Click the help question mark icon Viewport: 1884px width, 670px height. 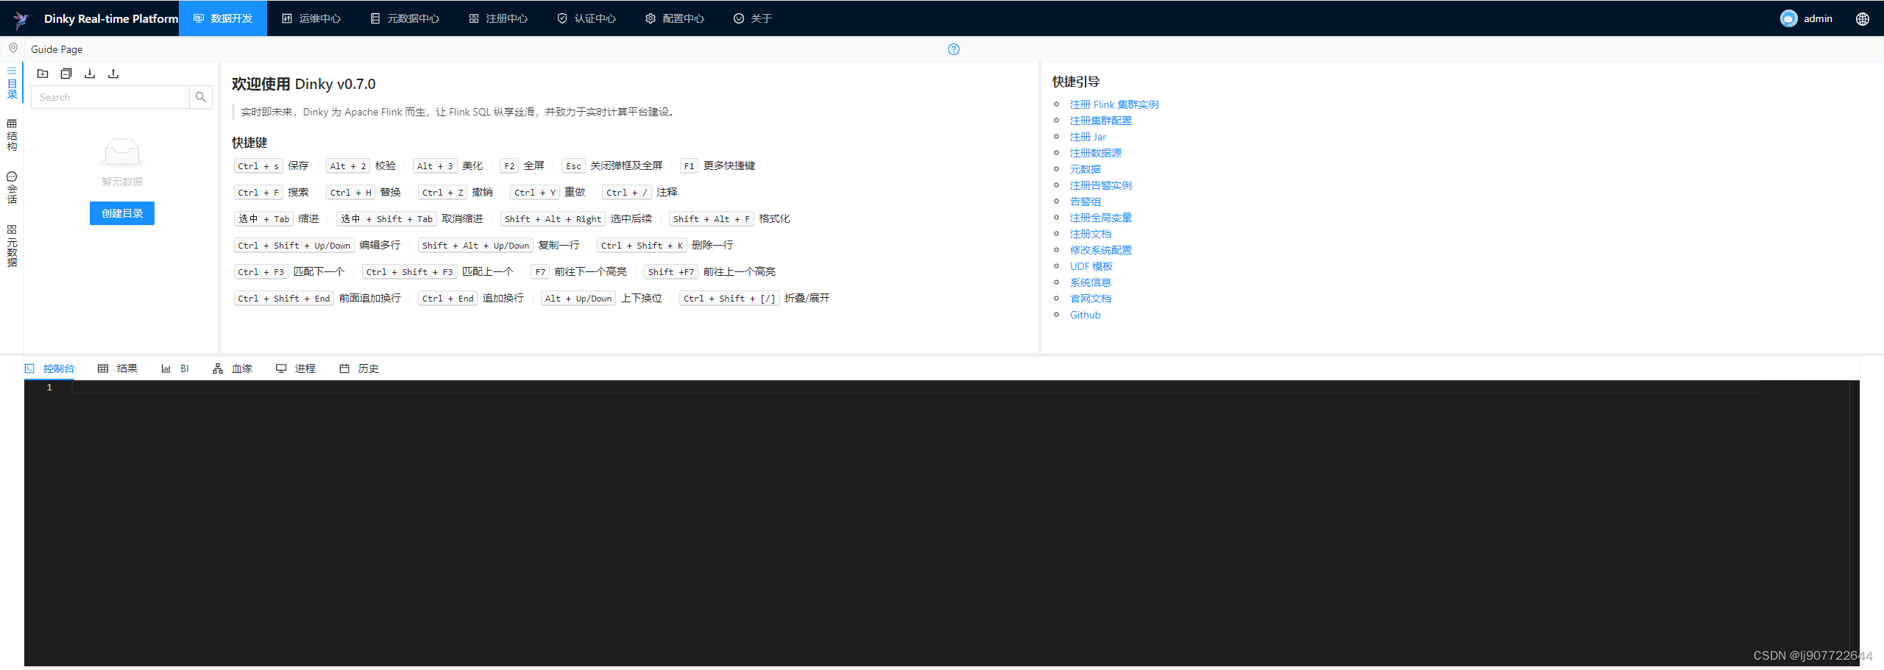click(x=954, y=49)
